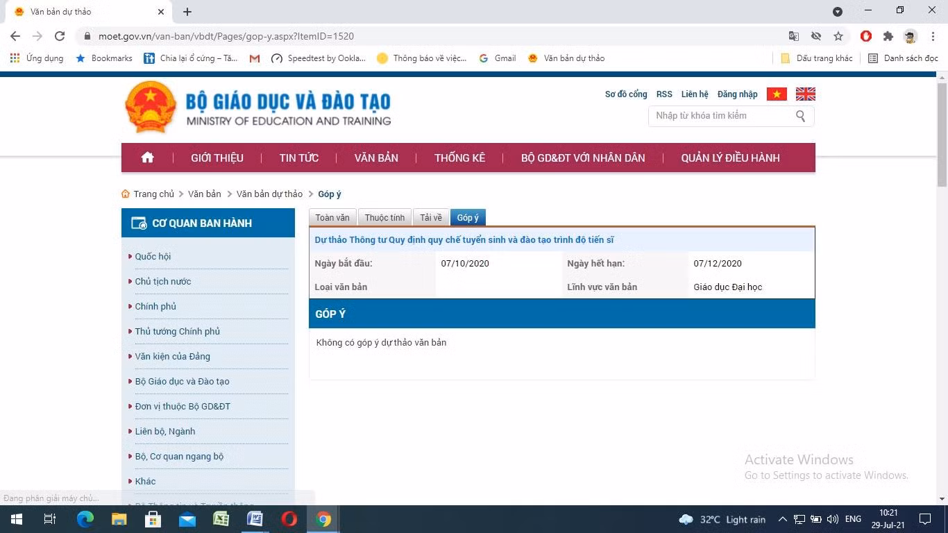Open the Dấu trang khác bookmarks folder
The height and width of the screenshot is (533, 948).
pyautogui.click(x=817, y=58)
